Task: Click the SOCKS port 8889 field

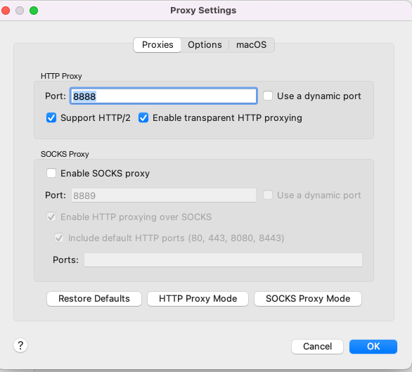Action: tap(163, 195)
